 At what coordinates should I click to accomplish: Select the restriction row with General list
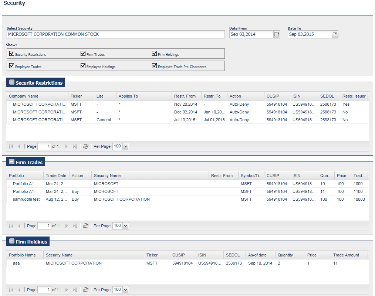coord(187,120)
